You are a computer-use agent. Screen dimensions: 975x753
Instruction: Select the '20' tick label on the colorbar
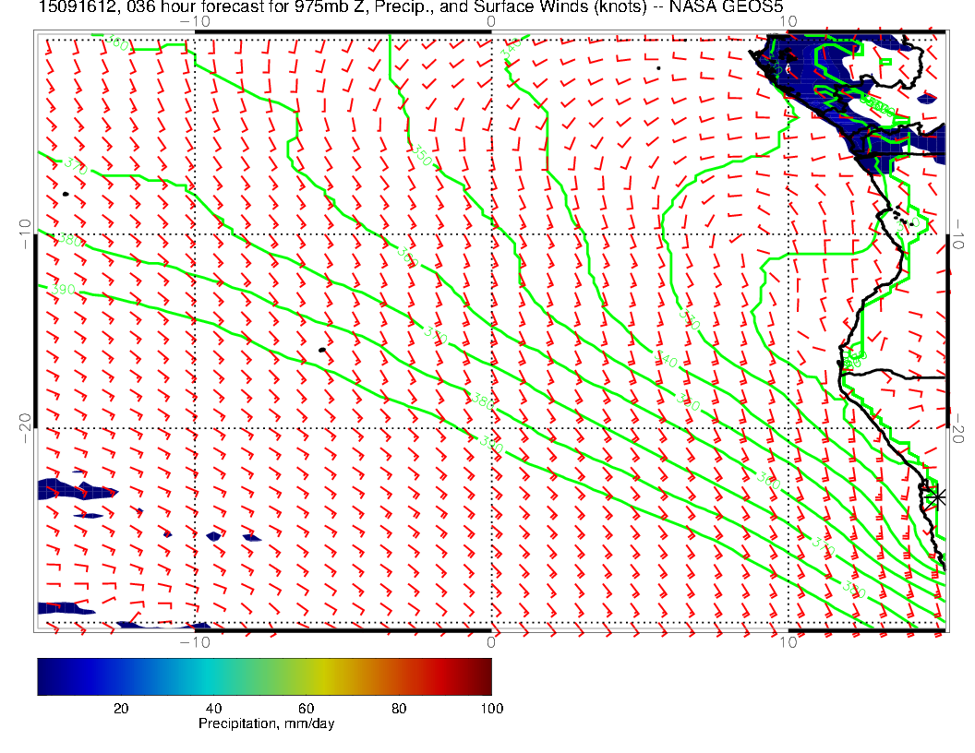click(x=121, y=709)
